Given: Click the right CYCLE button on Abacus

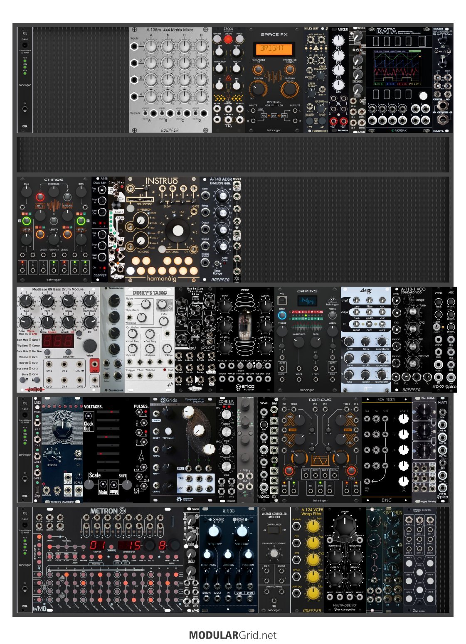Looking at the screenshot, I should tap(351, 471).
